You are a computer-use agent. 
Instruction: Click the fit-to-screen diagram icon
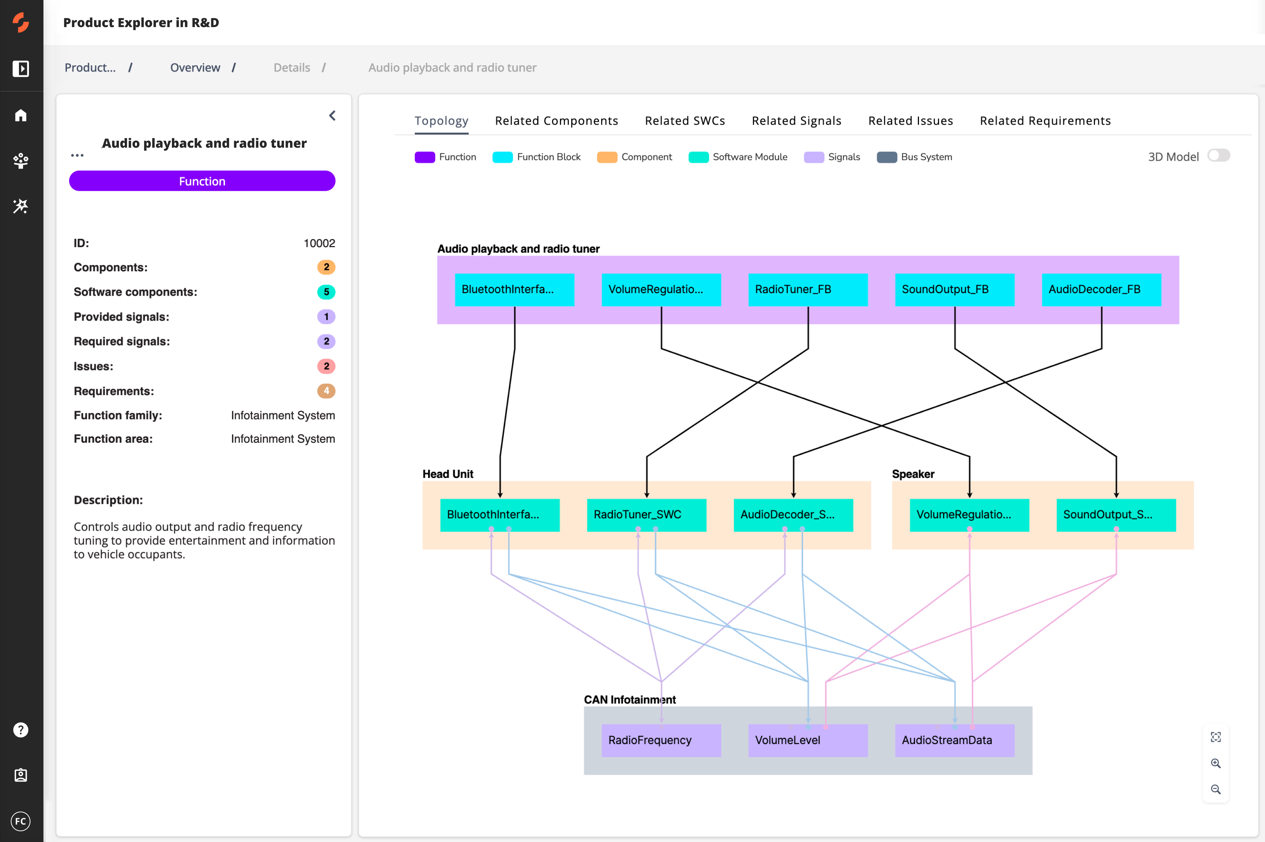click(1216, 737)
